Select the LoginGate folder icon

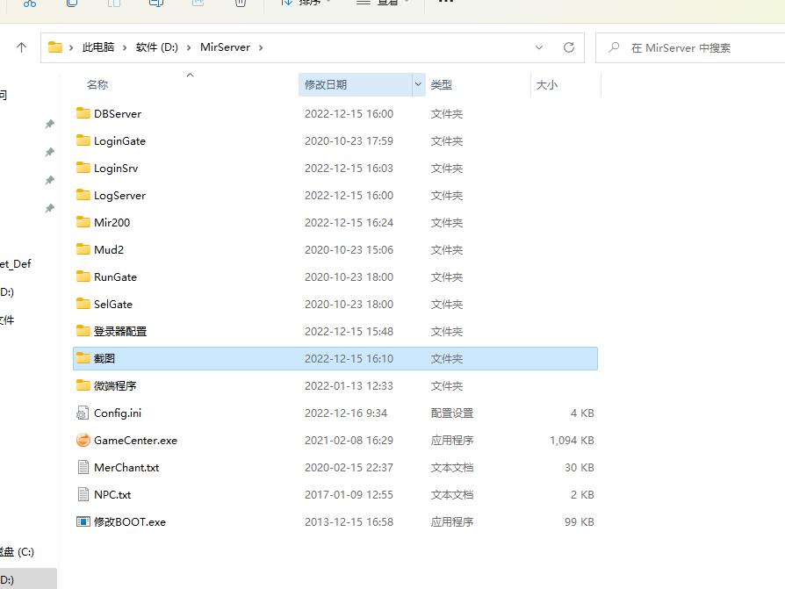(83, 140)
